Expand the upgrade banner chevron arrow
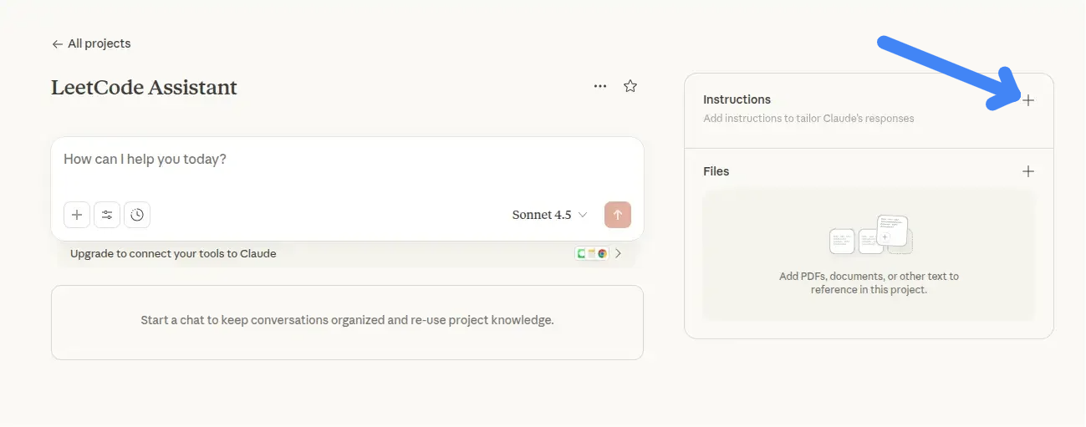Screen dimensions: 1086x427 pos(619,253)
